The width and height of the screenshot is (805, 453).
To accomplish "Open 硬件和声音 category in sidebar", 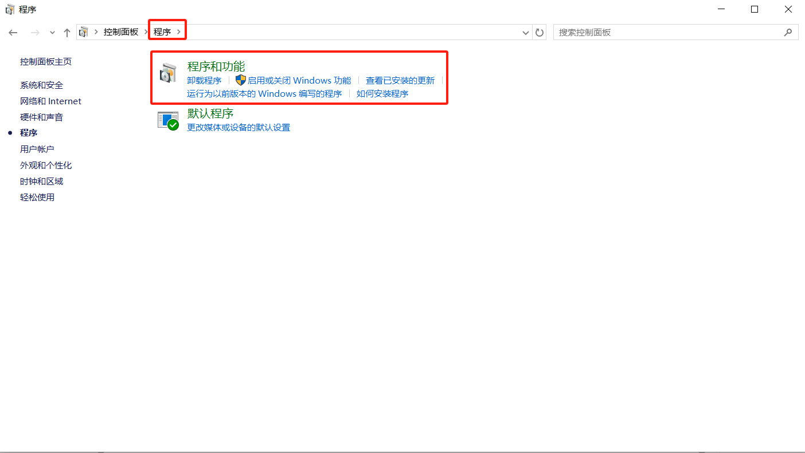I will pyautogui.click(x=41, y=117).
